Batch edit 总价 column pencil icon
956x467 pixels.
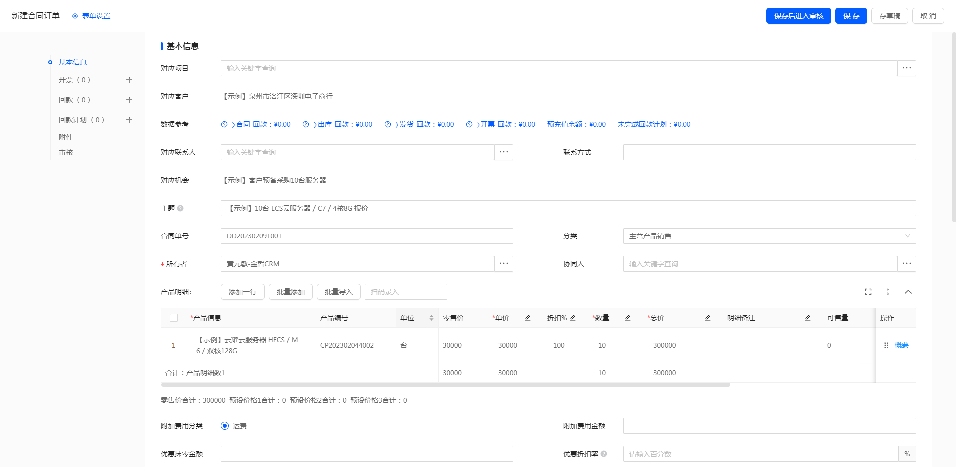click(x=708, y=318)
